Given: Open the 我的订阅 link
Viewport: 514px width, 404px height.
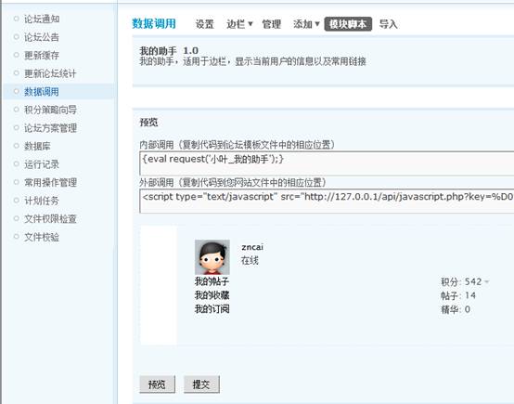Looking at the screenshot, I should pos(212,309).
